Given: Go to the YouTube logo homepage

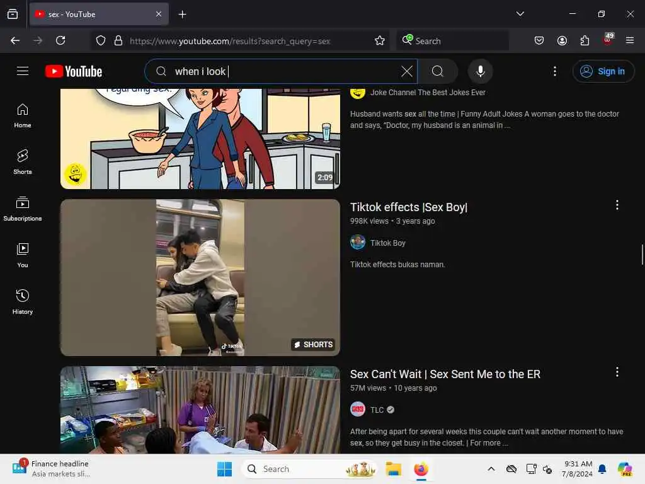Looking at the screenshot, I should click(x=74, y=71).
